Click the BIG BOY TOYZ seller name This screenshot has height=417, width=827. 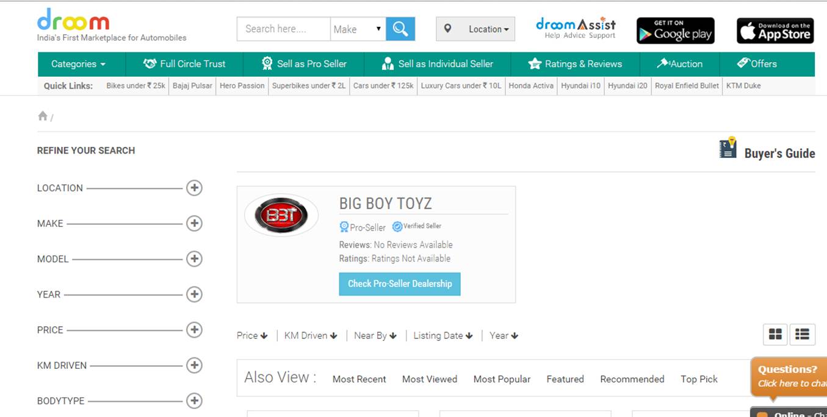tap(385, 204)
